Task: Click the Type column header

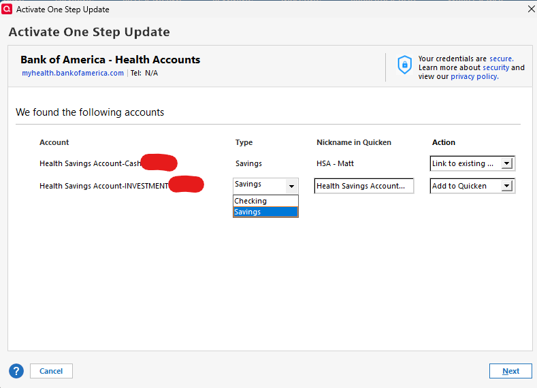Action: (244, 142)
